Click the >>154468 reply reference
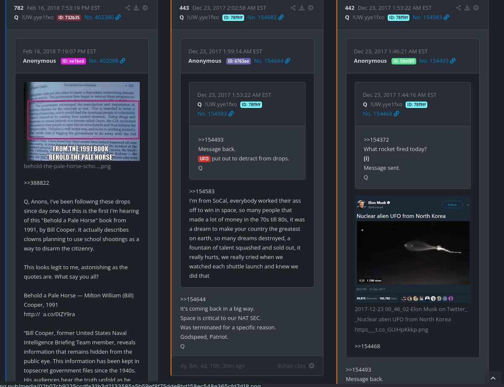The height and width of the screenshot is (387, 504). (x=367, y=346)
